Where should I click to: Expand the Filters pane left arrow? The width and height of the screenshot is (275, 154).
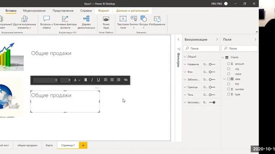point(178,39)
